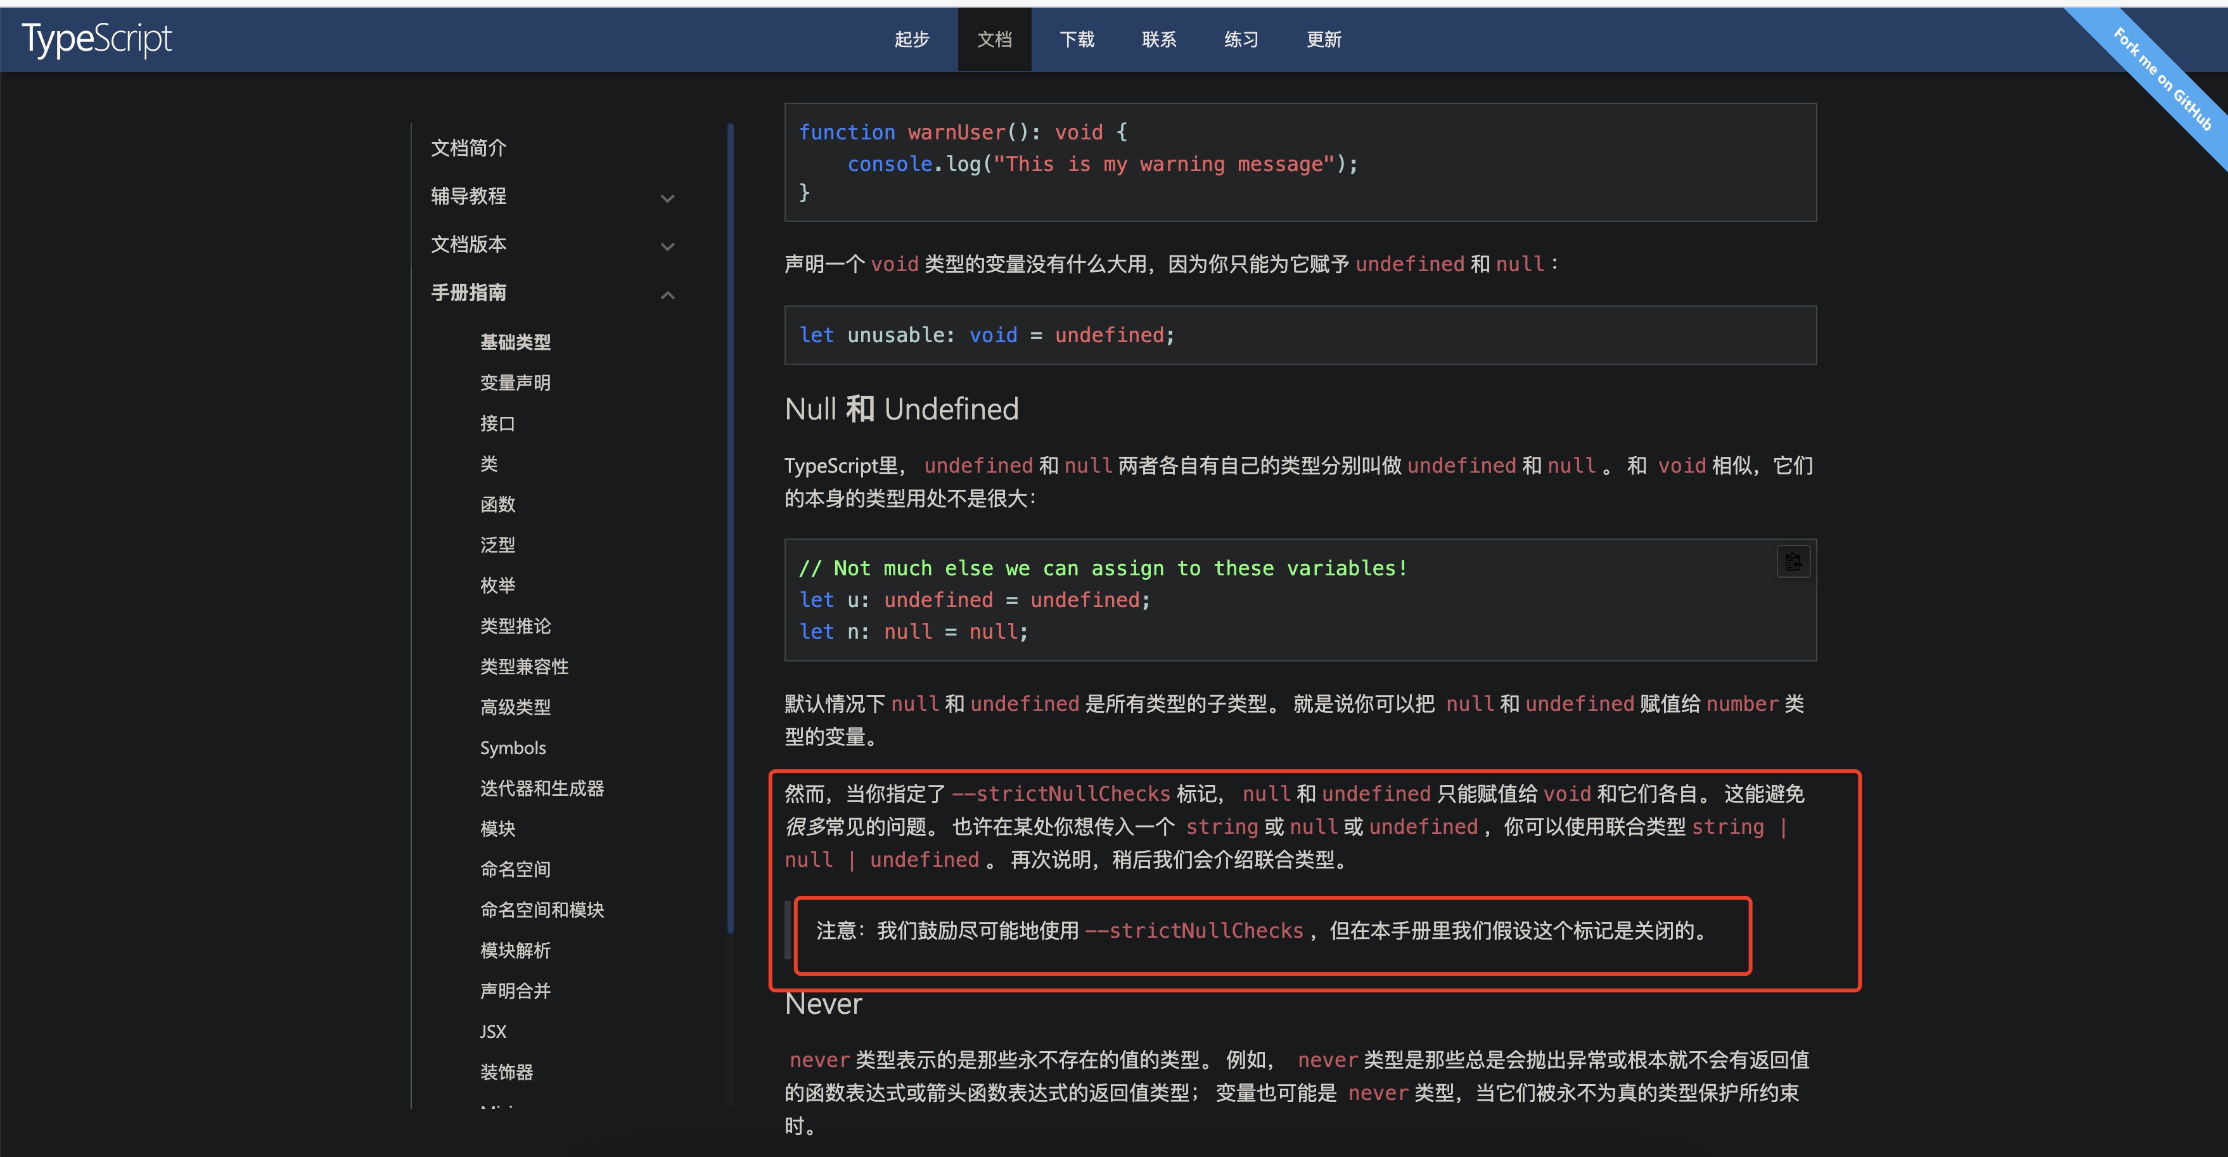Switch to the 起步 nav tab
Image resolution: width=2228 pixels, height=1157 pixels.
pos(912,39)
